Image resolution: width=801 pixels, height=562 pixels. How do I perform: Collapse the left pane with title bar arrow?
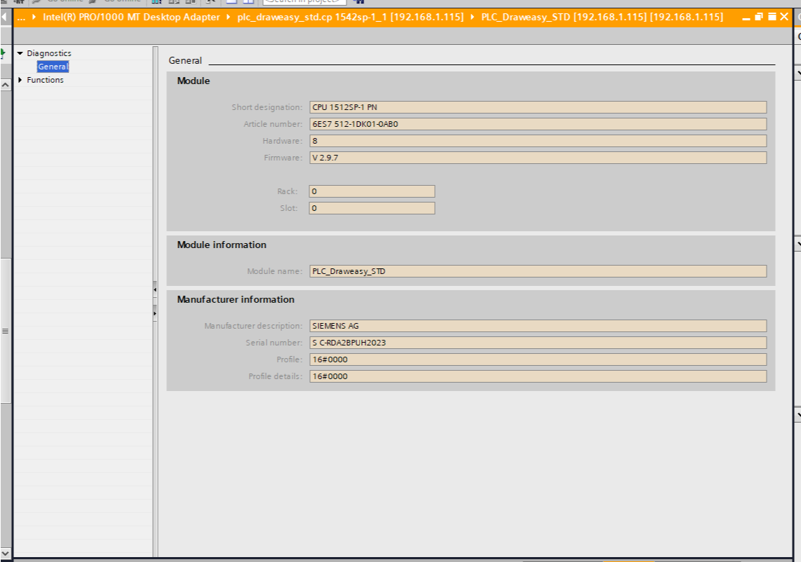point(4,17)
